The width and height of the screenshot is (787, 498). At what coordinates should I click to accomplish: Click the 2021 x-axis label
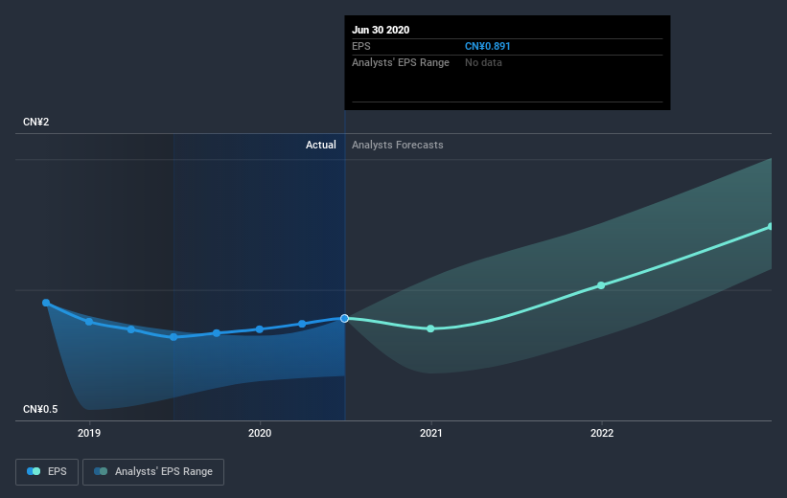(431, 433)
